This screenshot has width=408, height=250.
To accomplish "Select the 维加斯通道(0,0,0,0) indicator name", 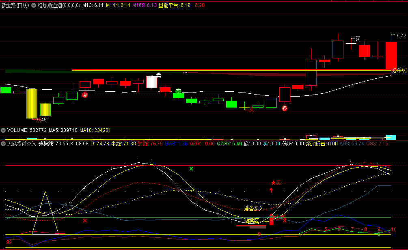I will click(x=59, y=5).
